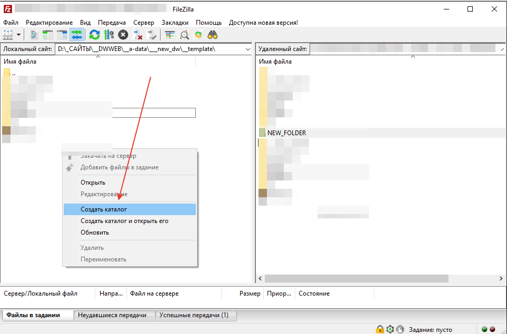Expand the local site path dropdown
The height and width of the screenshot is (334, 507).
(247, 49)
